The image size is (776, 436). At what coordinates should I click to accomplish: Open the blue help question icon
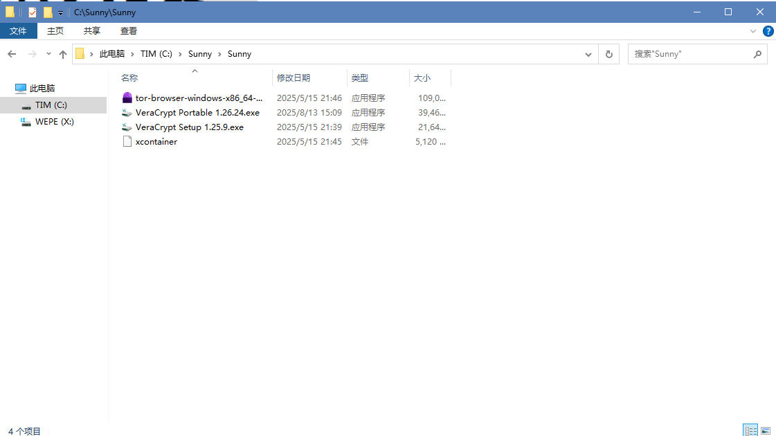coord(768,31)
